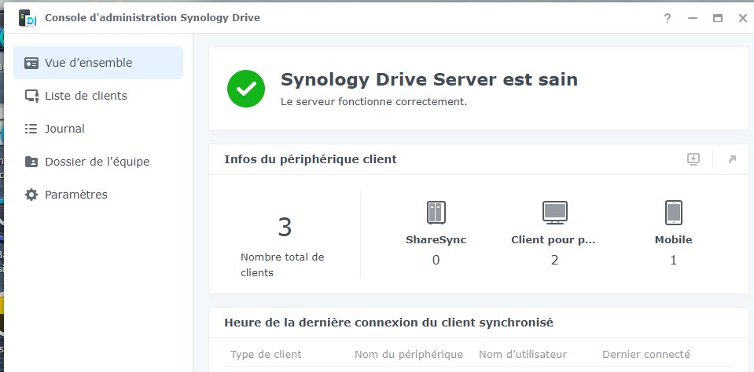Sort by Nom d'utilisateur column

point(523,355)
